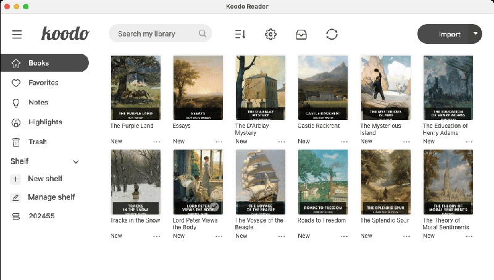Viewport: 494px width, 280px height.
Task: Click the koodo logo
Action: [x=65, y=33]
